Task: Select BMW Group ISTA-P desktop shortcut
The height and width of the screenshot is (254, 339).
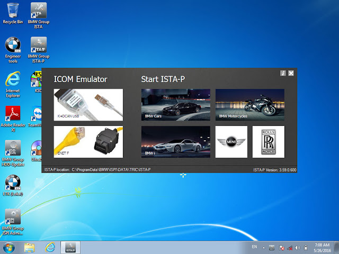Action: [39, 50]
